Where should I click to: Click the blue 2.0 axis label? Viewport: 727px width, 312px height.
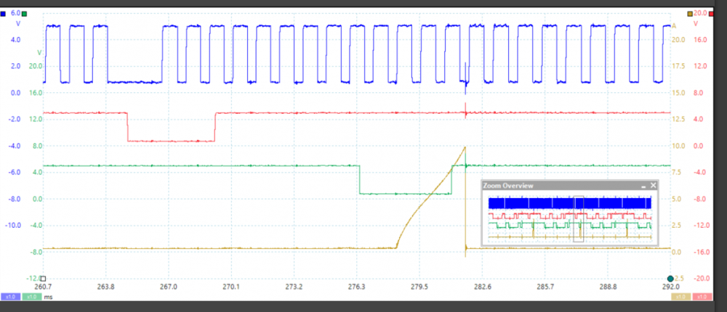tap(15, 66)
